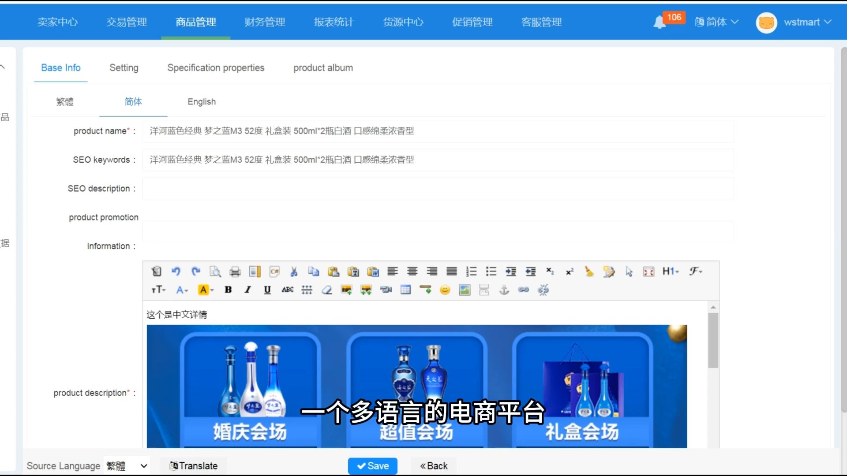Justify text in editor
This screenshot has height=476, width=847.
coord(452,271)
